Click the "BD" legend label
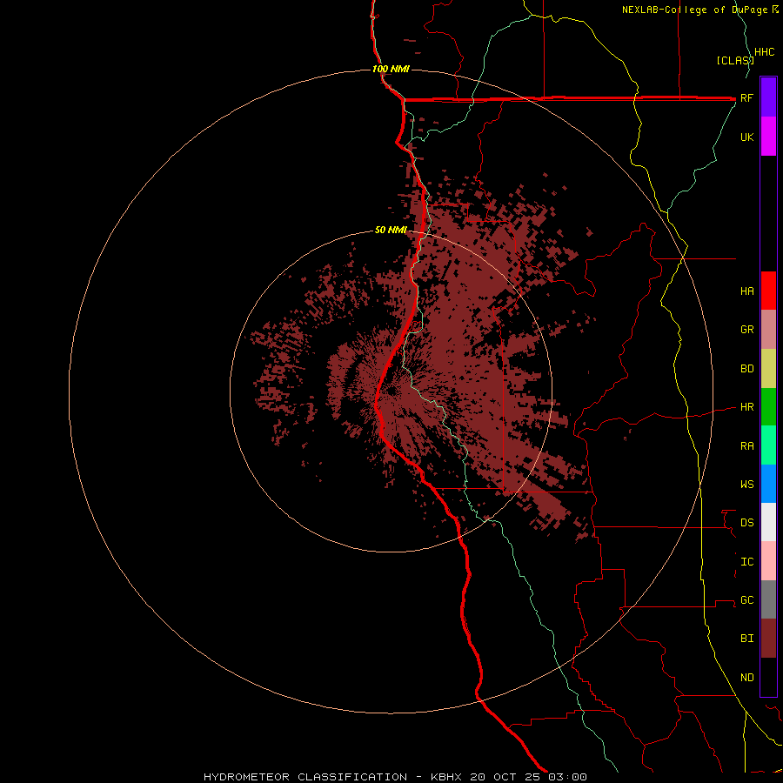The image size is (783, 783). [746, 369]
